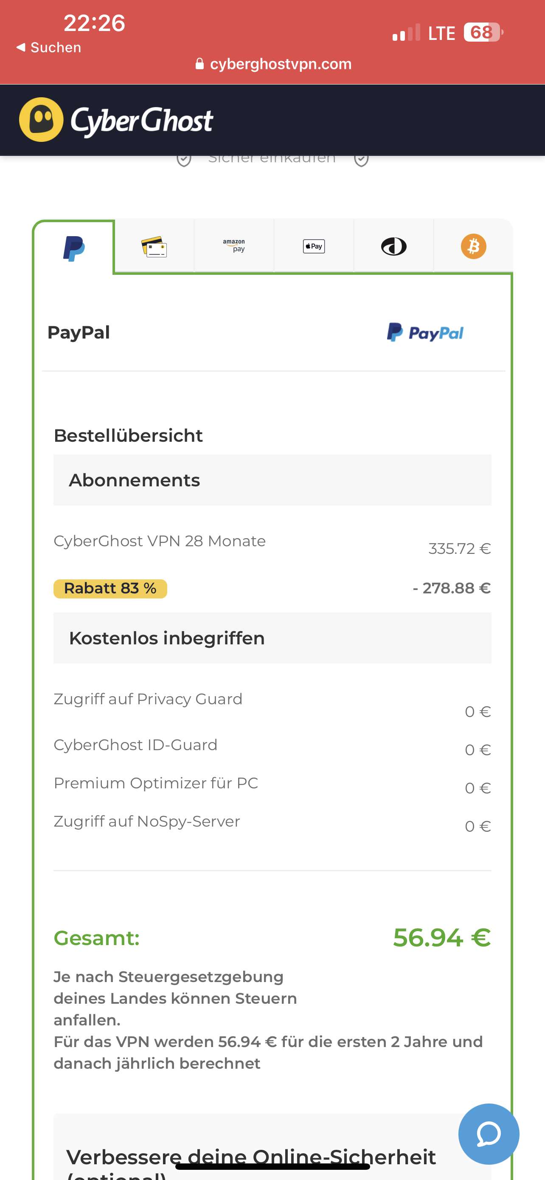
Task: Tap the lock icon beside URL
Action: tap(199, 64)
